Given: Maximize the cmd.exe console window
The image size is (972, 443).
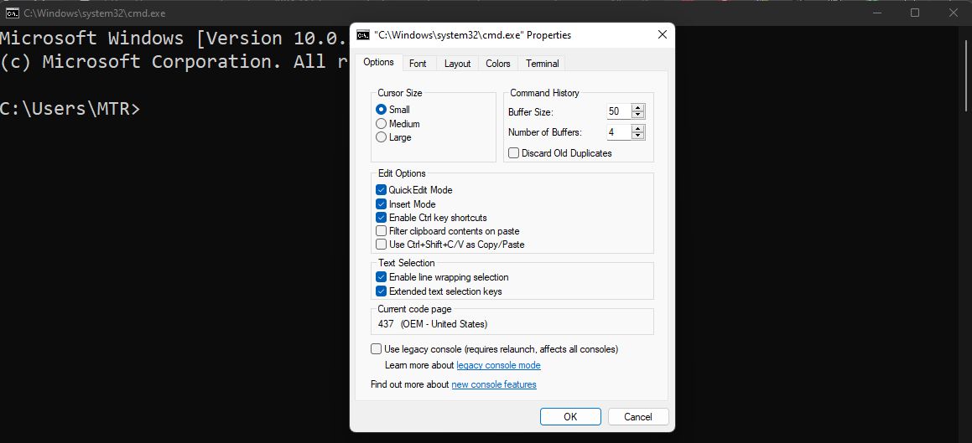Looking at the screenshot, I should click(x=915, y=13).
